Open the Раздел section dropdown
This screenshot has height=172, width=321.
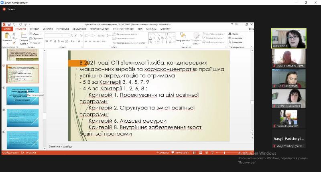35,43
